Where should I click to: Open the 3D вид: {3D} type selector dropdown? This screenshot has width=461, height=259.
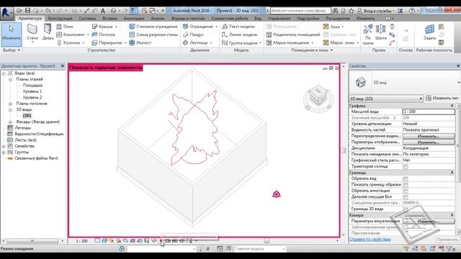point(386,99)
